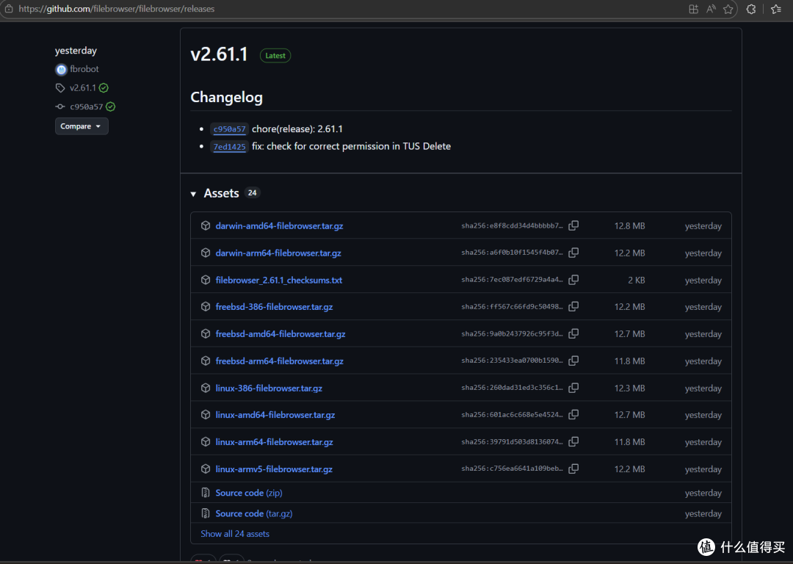This screenshot has width=793, height=564.
Task: Click sha256:c756ea6641a109beb hash text
Action: (x=512, y=469)
